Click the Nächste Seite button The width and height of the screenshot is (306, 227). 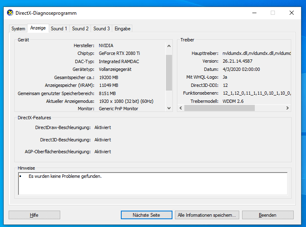click(147, 215)
